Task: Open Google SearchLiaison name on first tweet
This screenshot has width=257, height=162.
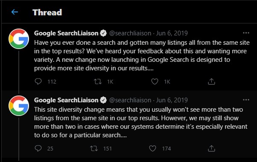Action: 66,33
